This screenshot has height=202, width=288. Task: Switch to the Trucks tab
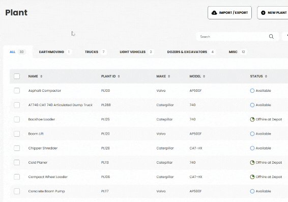96,52
